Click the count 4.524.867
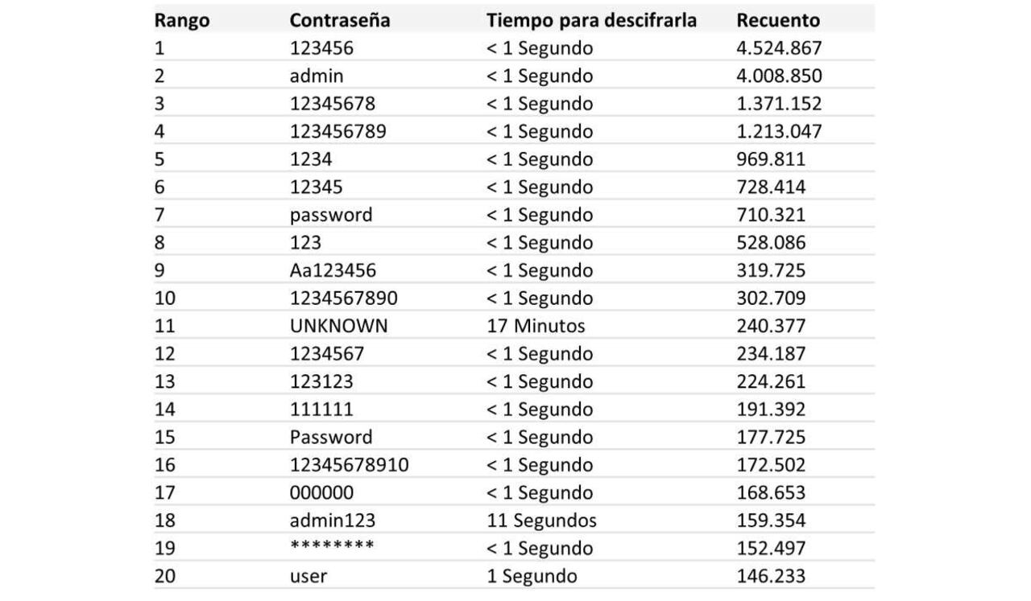Viewport: 1031px width, 601px height. pos(778,48)
